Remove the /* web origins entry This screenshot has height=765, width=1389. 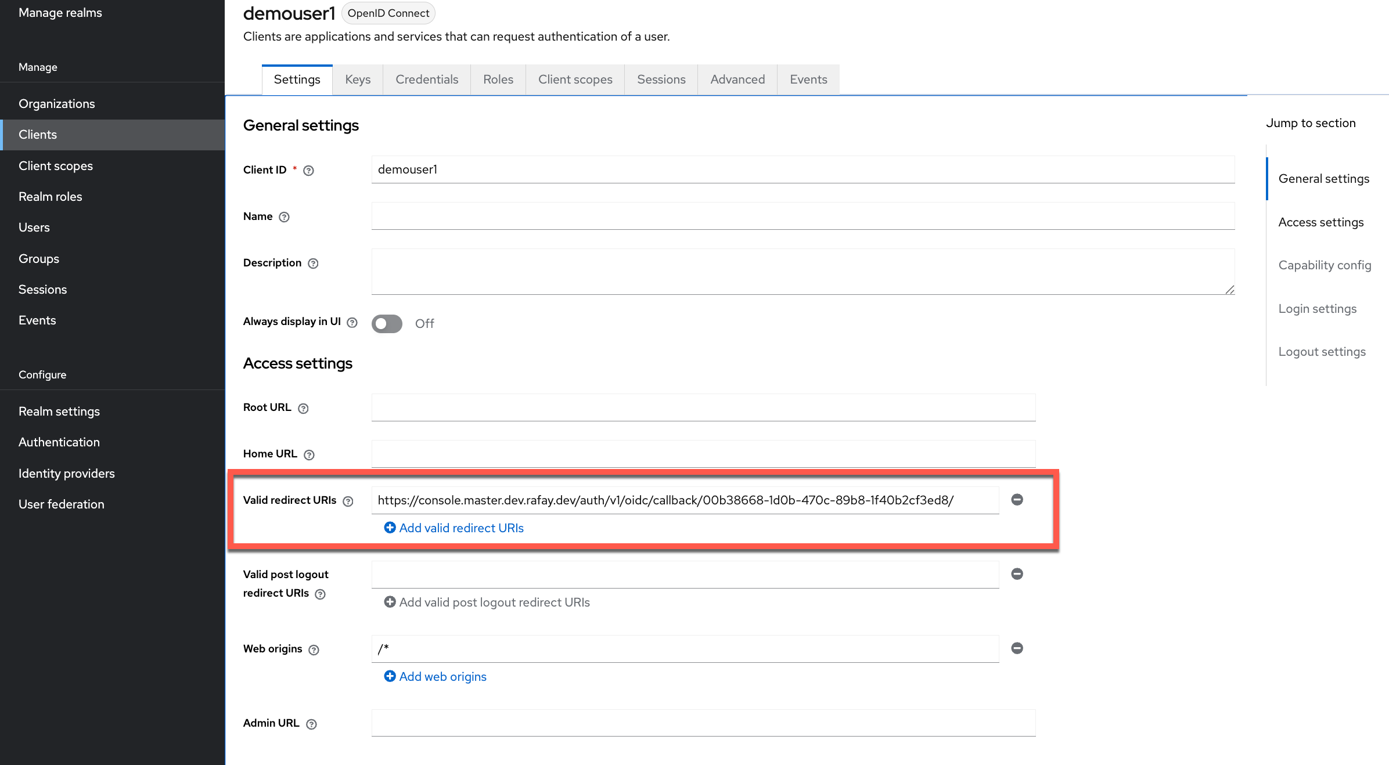pos(1017,648)
